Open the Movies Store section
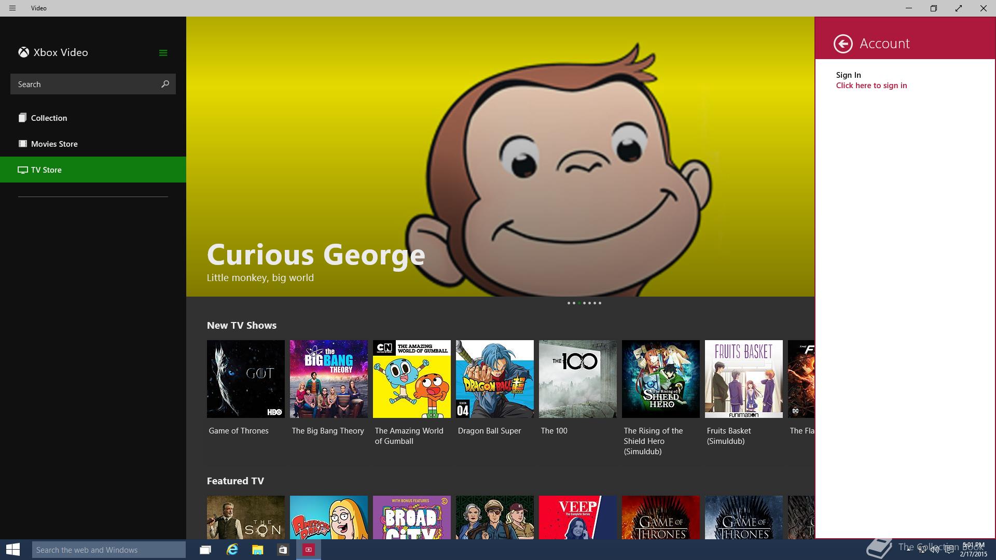996x560 pixels. click(93, 144)
